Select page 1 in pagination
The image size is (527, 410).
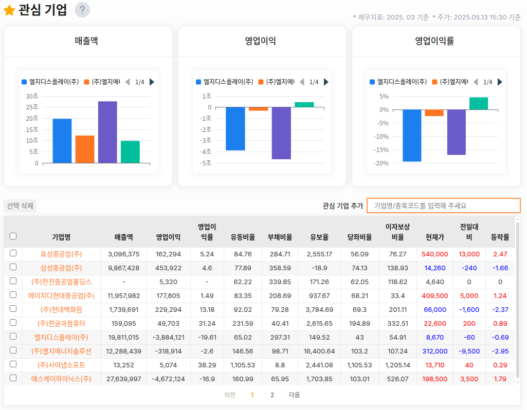tap(252, 395)
